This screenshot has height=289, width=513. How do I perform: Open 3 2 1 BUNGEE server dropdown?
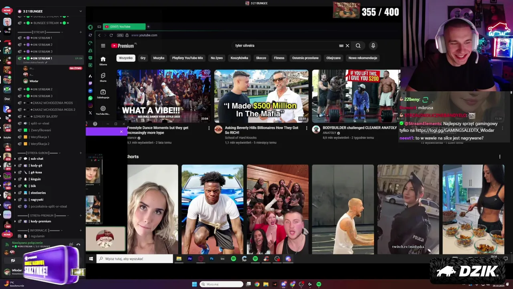pos(81,11)
